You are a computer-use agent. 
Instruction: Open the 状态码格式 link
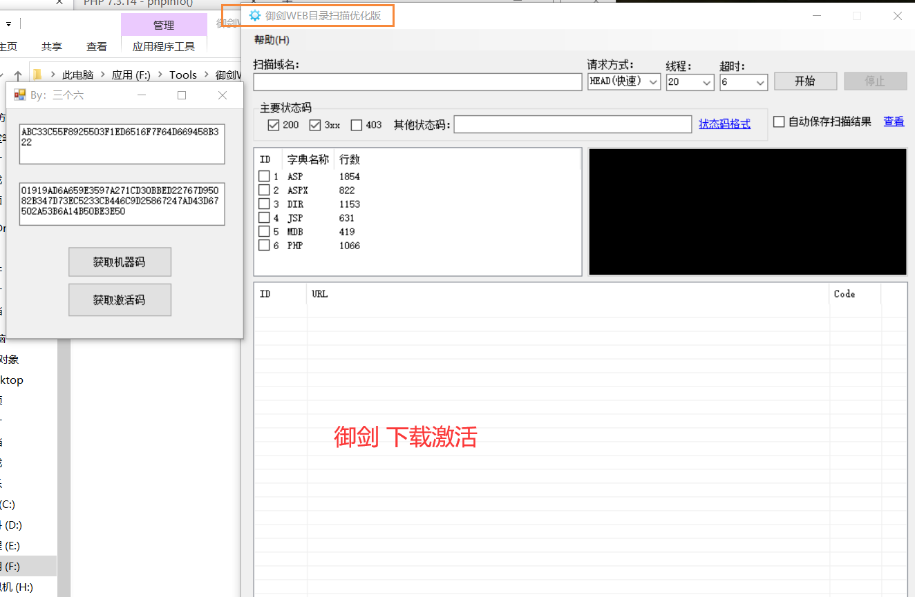tap(724, 124)
